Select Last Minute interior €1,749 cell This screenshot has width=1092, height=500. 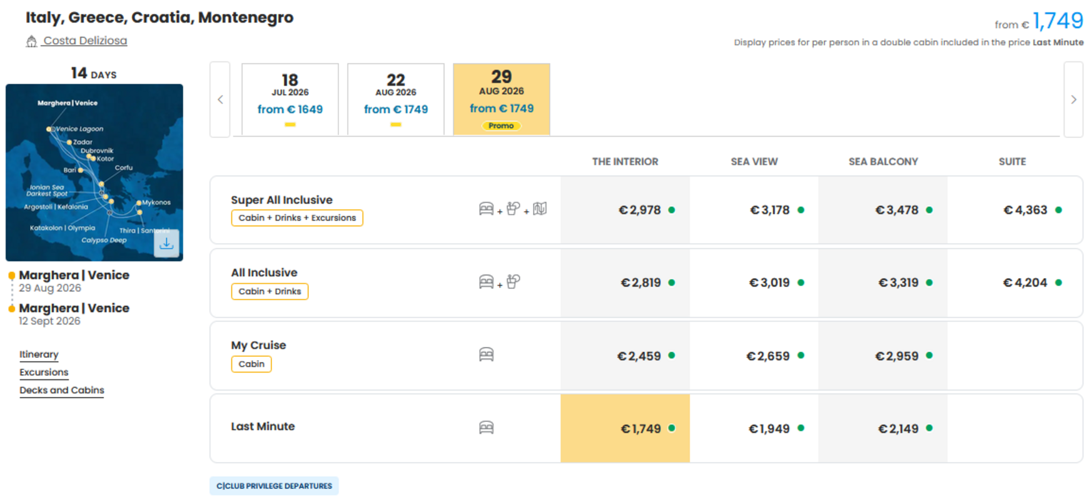pos(625,428)
